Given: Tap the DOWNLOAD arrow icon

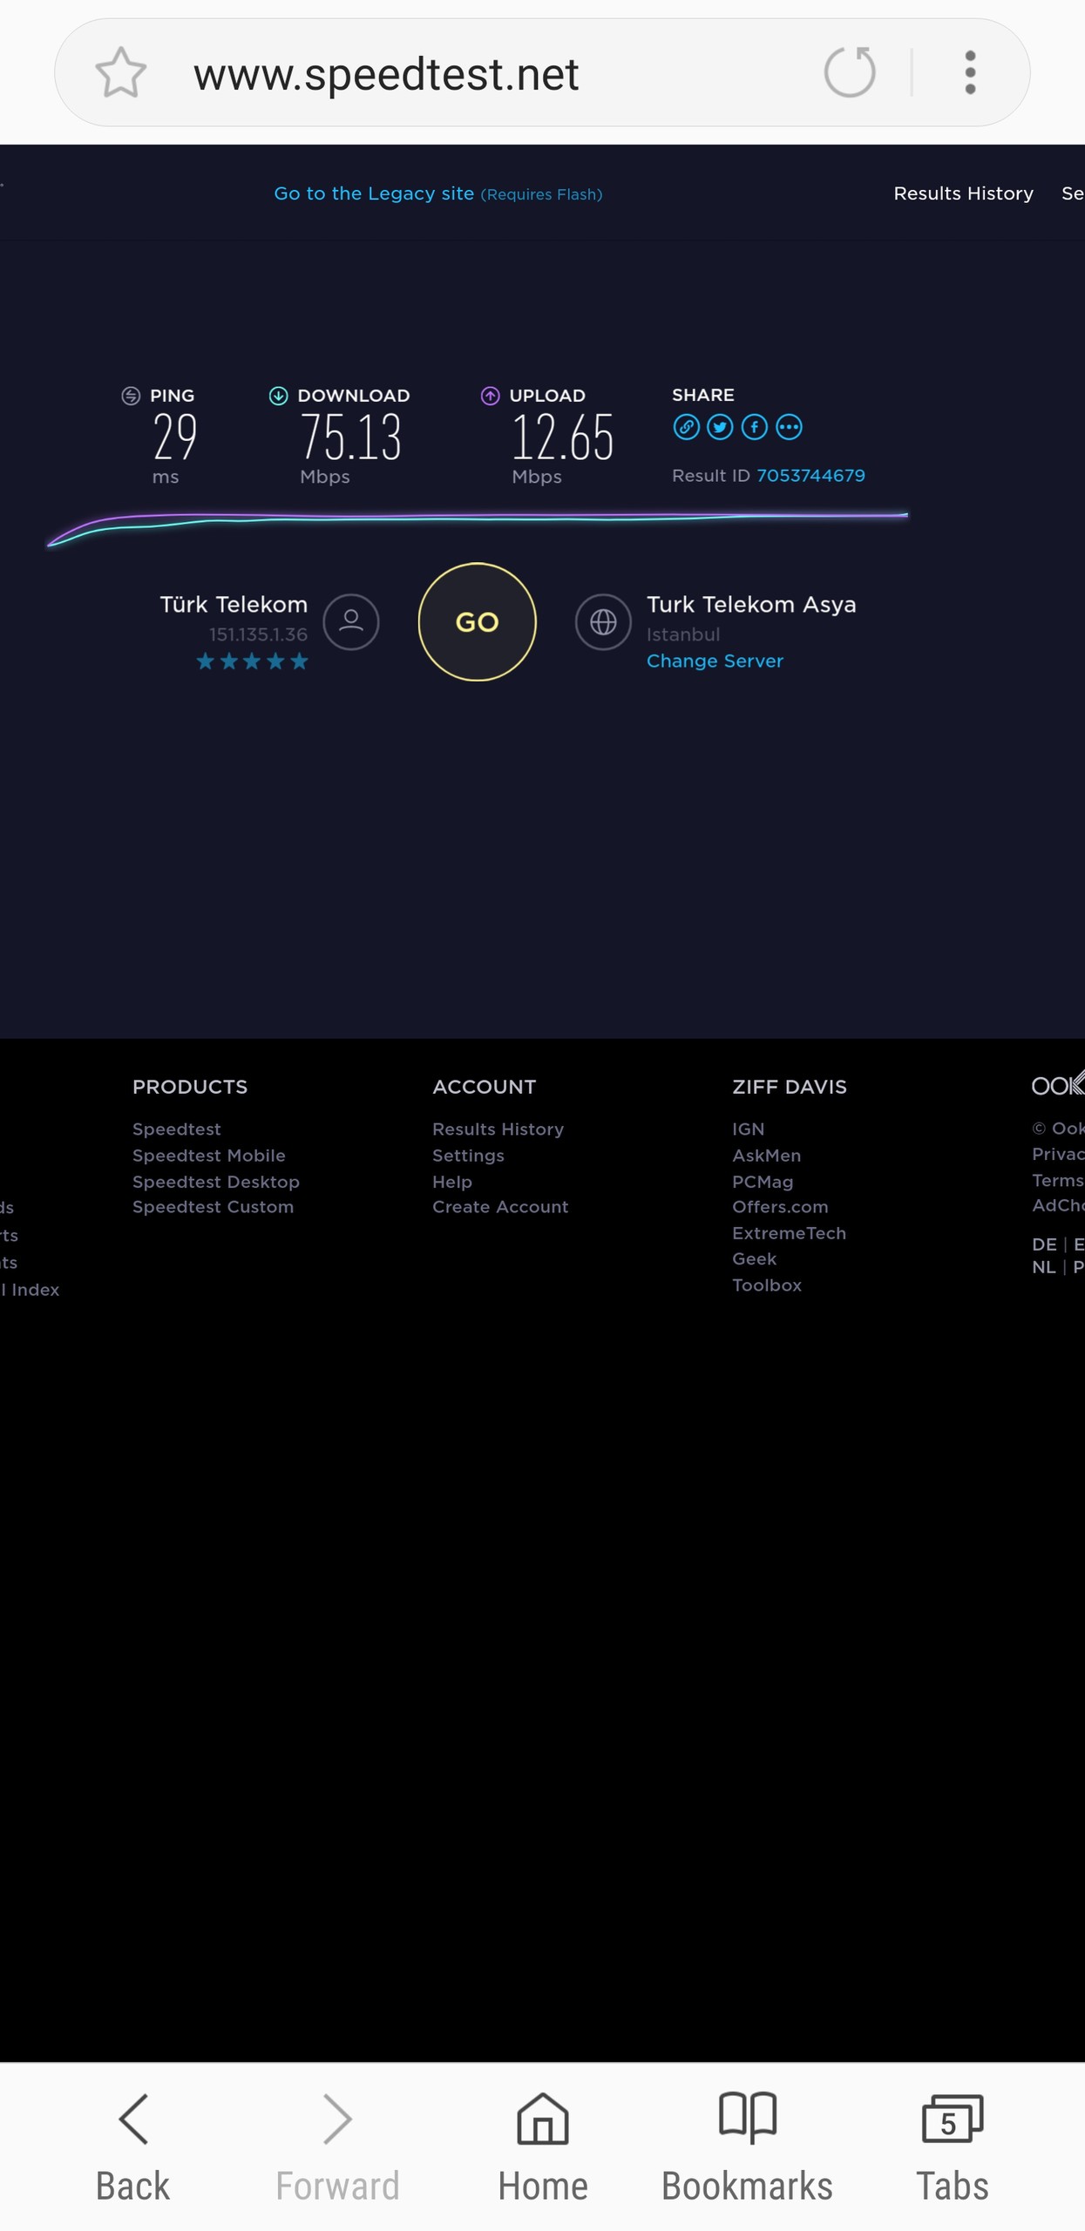Looking at the screenshot, I should point(278,396).
